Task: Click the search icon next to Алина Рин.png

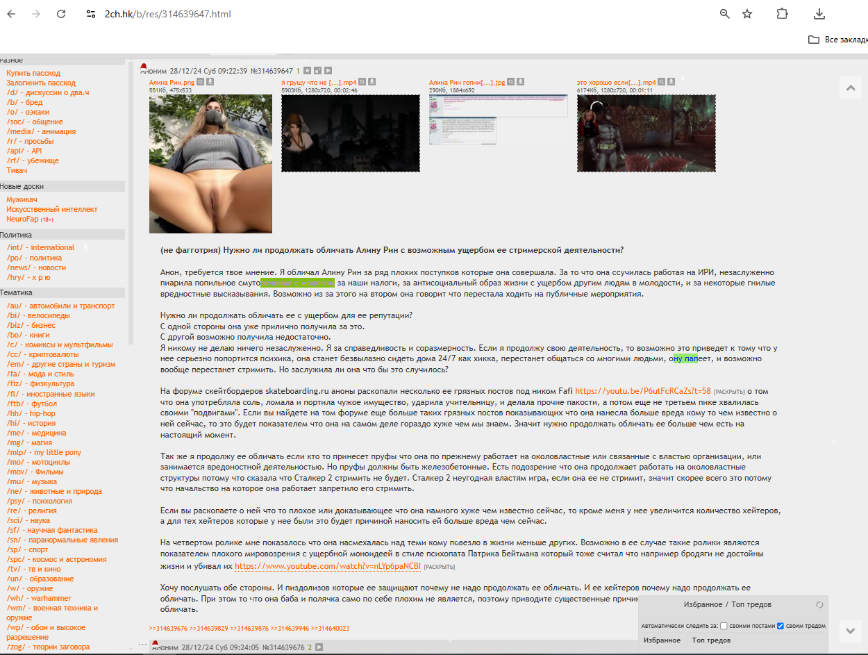Action: [x=200, y=82]
